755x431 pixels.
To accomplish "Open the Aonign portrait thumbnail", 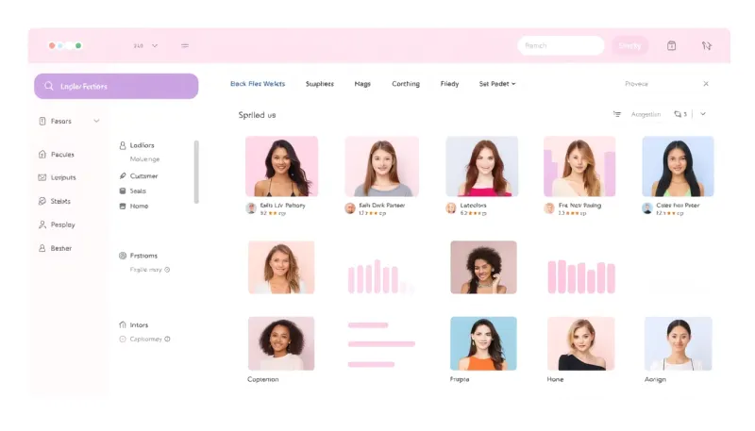I will click(x=679, y=343).
